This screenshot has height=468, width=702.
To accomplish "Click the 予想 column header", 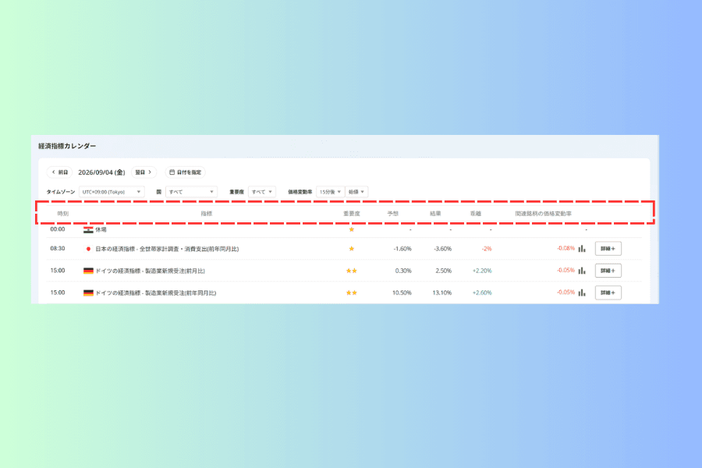I will coord(392,214).
